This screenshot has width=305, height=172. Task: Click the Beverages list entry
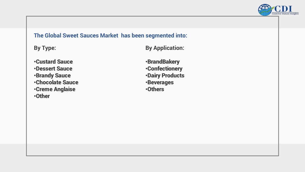[160, 82]
